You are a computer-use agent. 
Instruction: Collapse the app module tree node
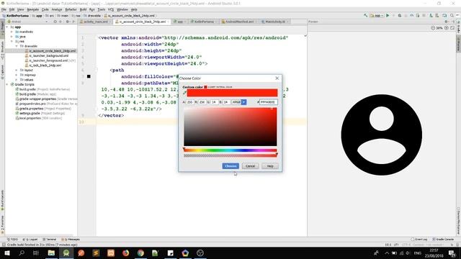point(7,27)
